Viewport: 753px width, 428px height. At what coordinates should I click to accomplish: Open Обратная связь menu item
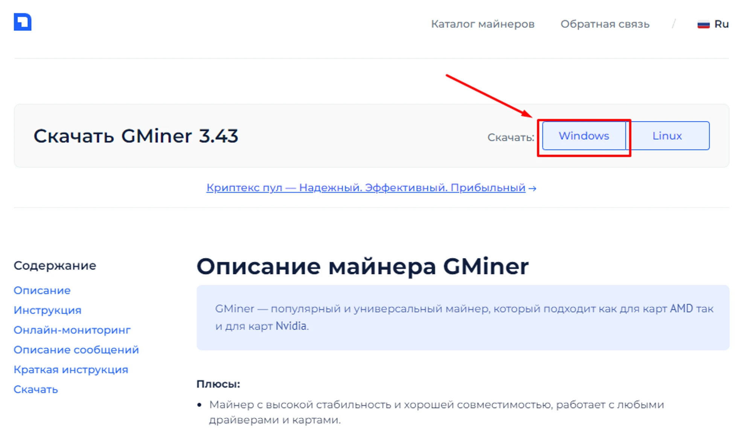click(x=605, y=24)
